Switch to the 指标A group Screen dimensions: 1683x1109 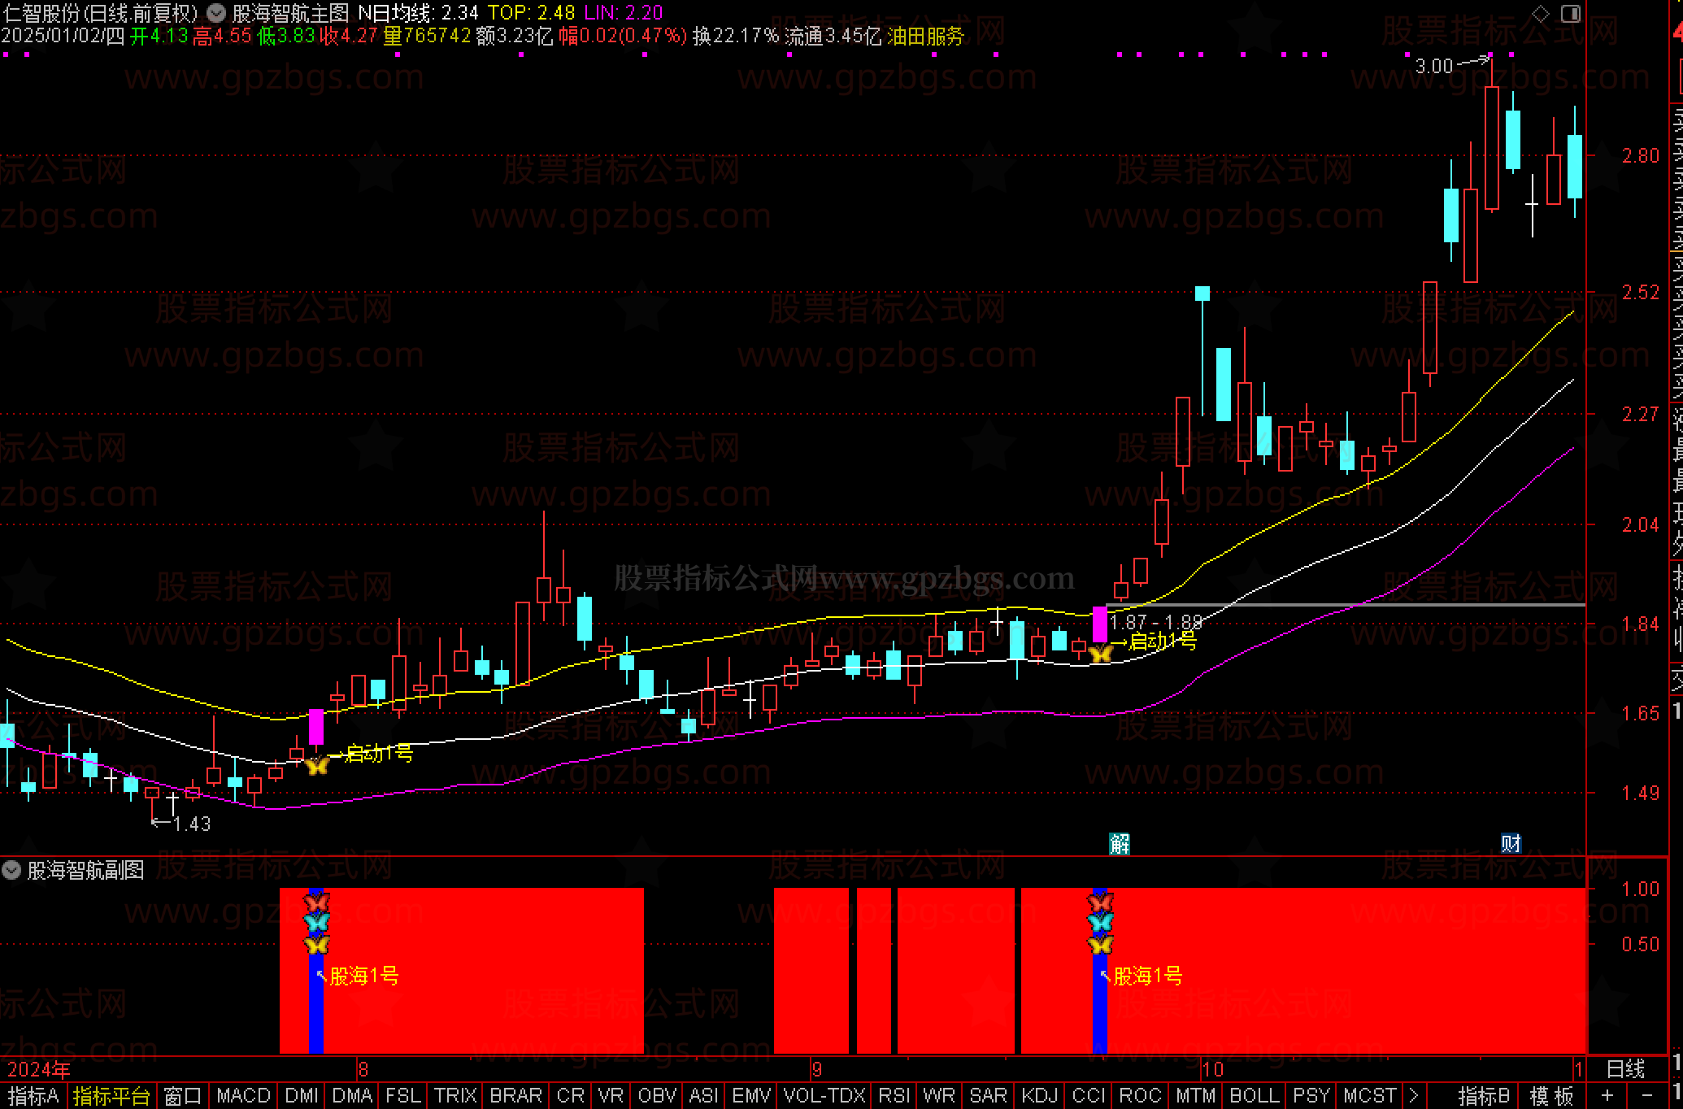tap(33, 1095)
